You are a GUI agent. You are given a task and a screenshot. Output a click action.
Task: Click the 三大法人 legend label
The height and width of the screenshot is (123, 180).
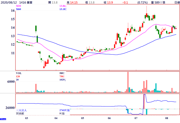click(x=21, y=110)
